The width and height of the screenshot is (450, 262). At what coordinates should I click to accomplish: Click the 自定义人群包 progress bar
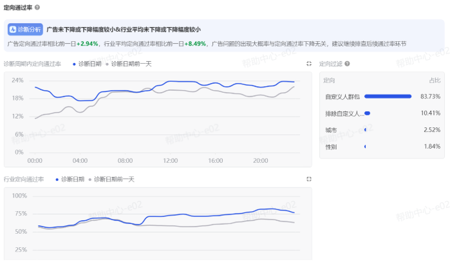click(x=388, y=97)
